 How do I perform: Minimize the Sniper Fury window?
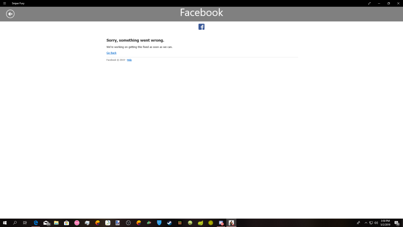click(x=379, y=3)
